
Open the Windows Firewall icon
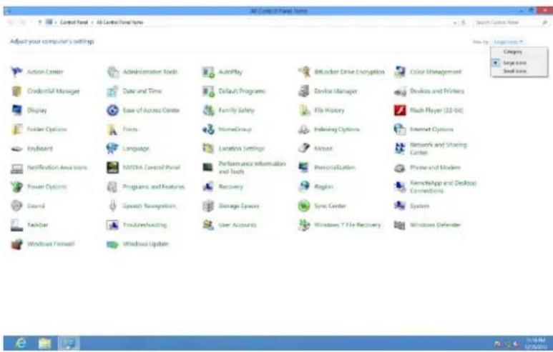pos(16,244)
